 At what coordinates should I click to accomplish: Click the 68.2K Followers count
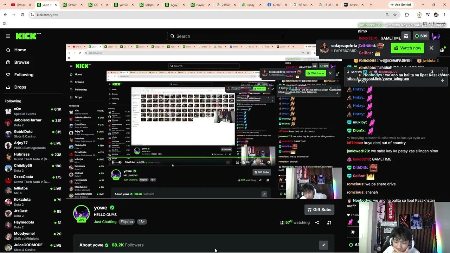coord(128,245)
